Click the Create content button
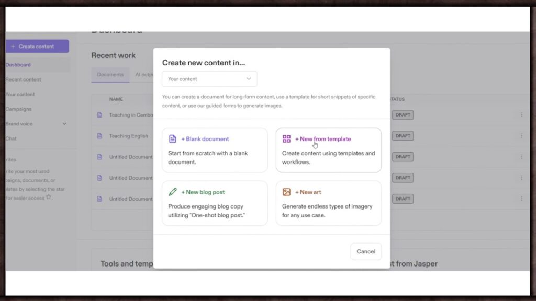The image size is (536, 301). (37, 47)
